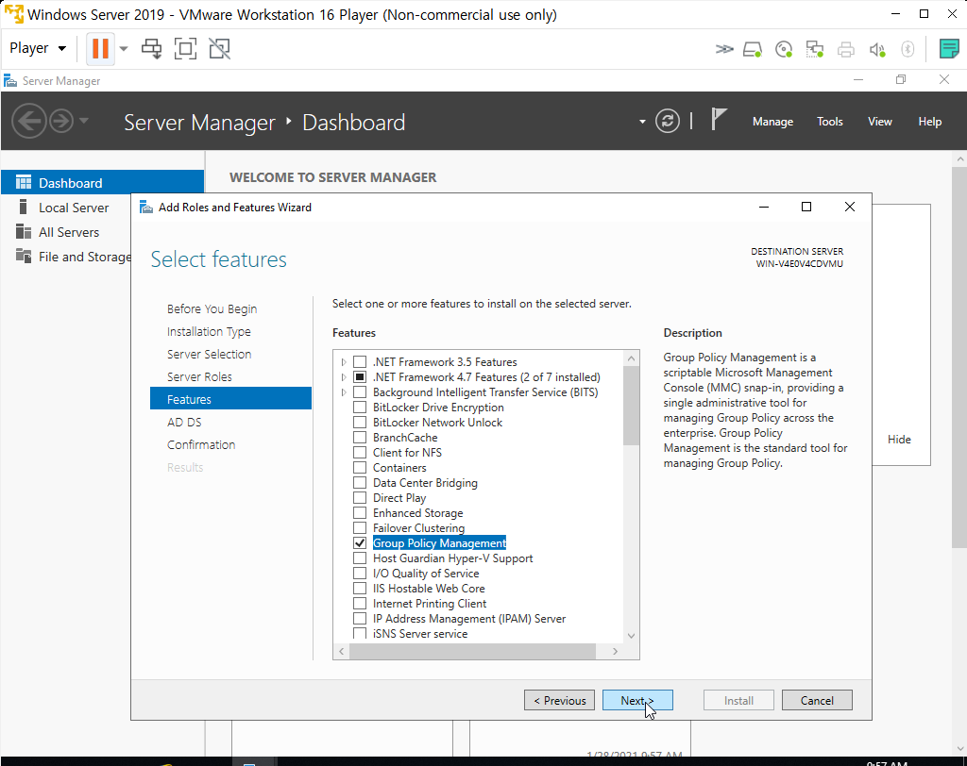Screen dimensions: 967x766
Task: Select Internet Printing Client row
Action: 430,604
